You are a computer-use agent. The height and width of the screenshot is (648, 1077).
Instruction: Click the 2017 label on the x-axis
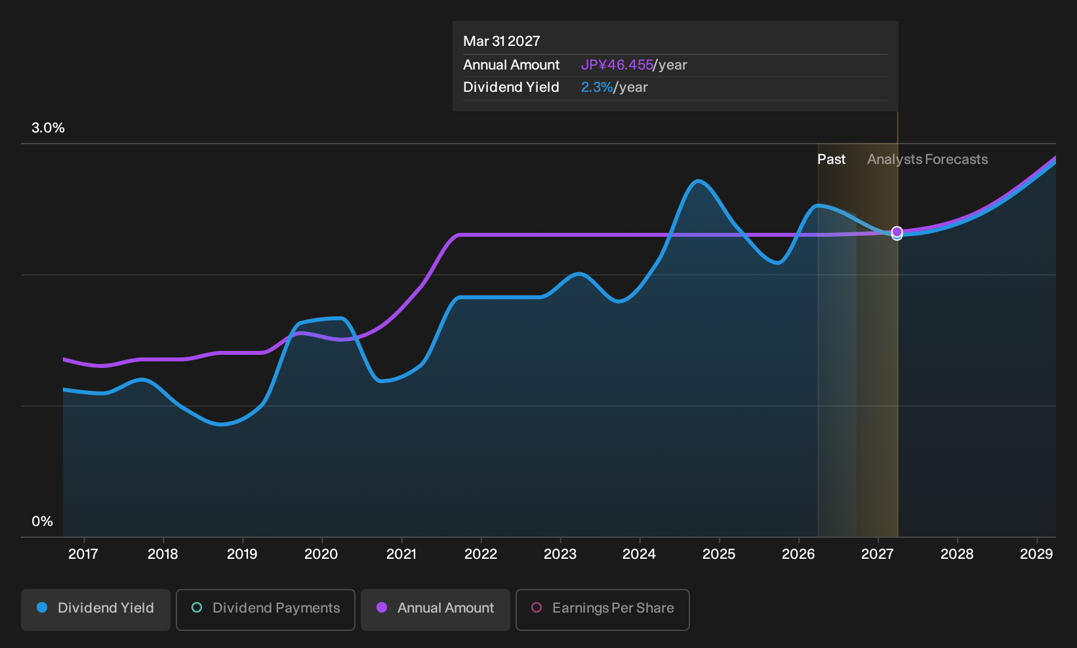coord(83,554)
